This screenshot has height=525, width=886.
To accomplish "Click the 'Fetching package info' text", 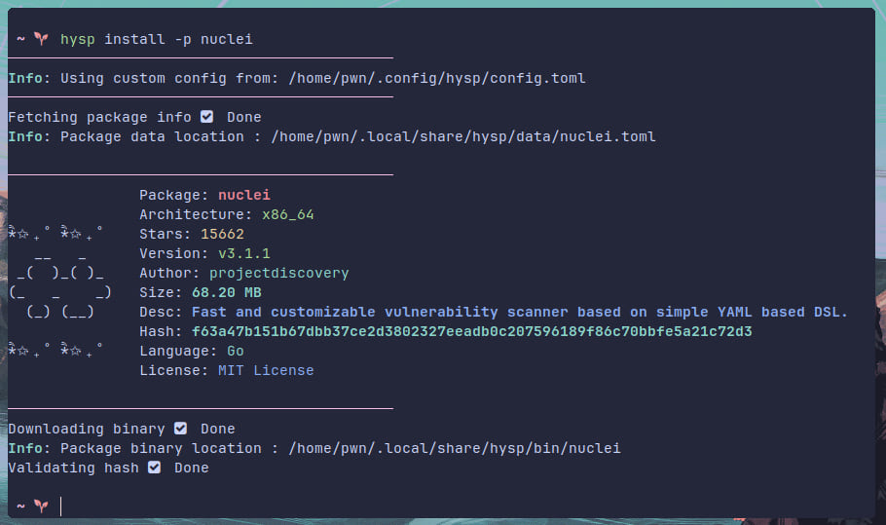I will click(x=99, y=117).
